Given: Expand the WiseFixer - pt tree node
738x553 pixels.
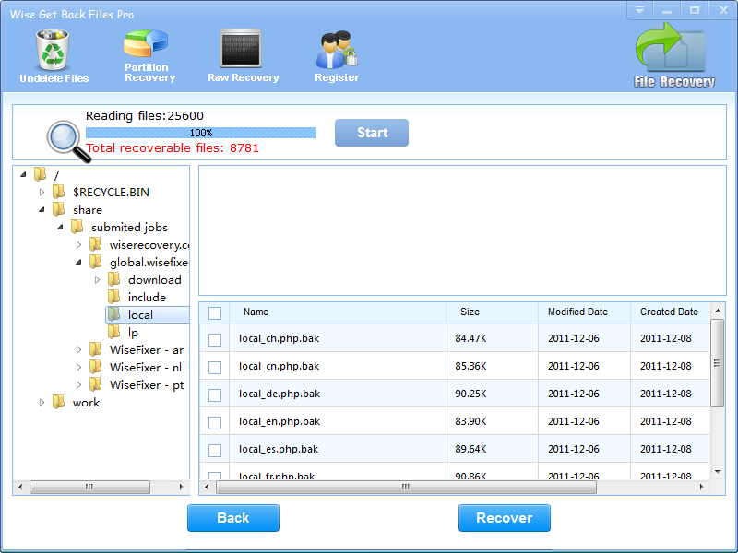Looking at the screenshot, I should pyautogui.click(x=78, y=384).
